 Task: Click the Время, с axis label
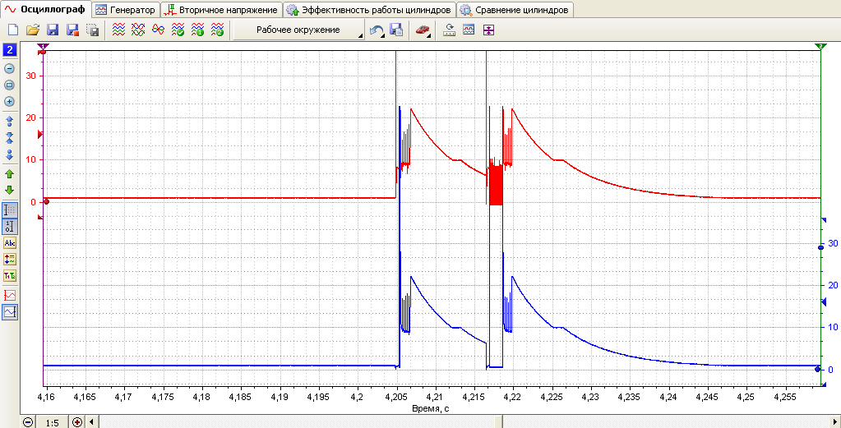click(x=431, y=407)
